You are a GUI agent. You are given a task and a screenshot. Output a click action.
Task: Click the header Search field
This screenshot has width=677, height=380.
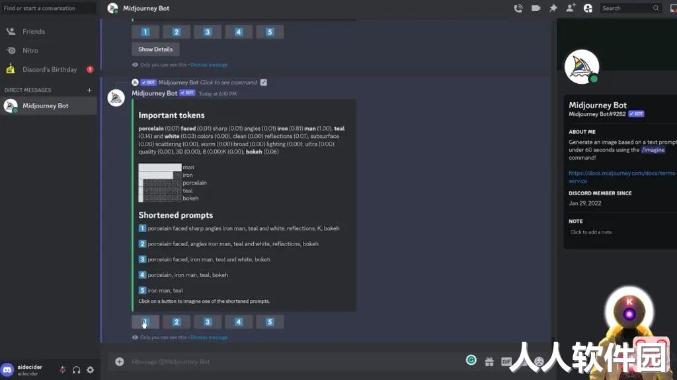point(630,8)
